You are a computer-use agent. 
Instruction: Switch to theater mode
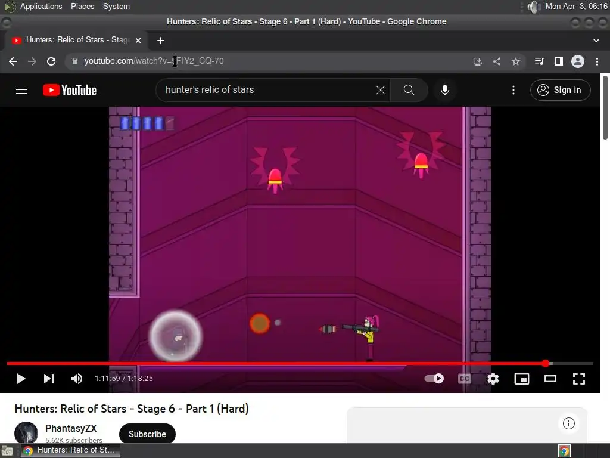click(550, 379)
